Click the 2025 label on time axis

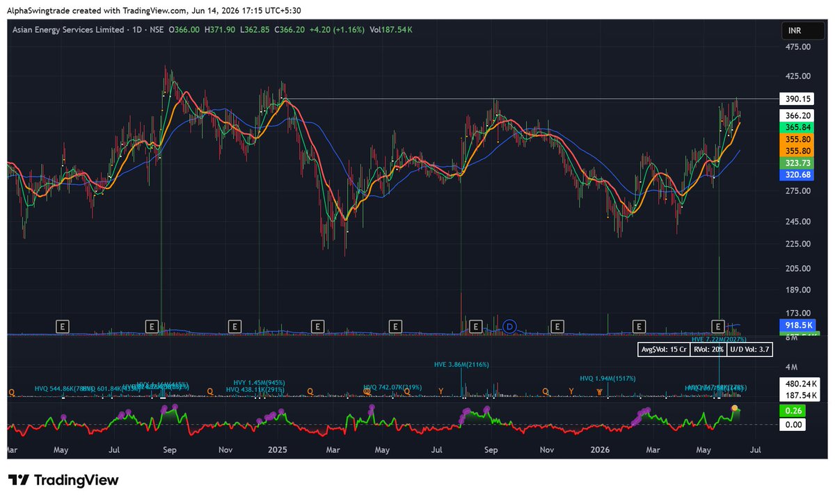[x=277, y=450]
